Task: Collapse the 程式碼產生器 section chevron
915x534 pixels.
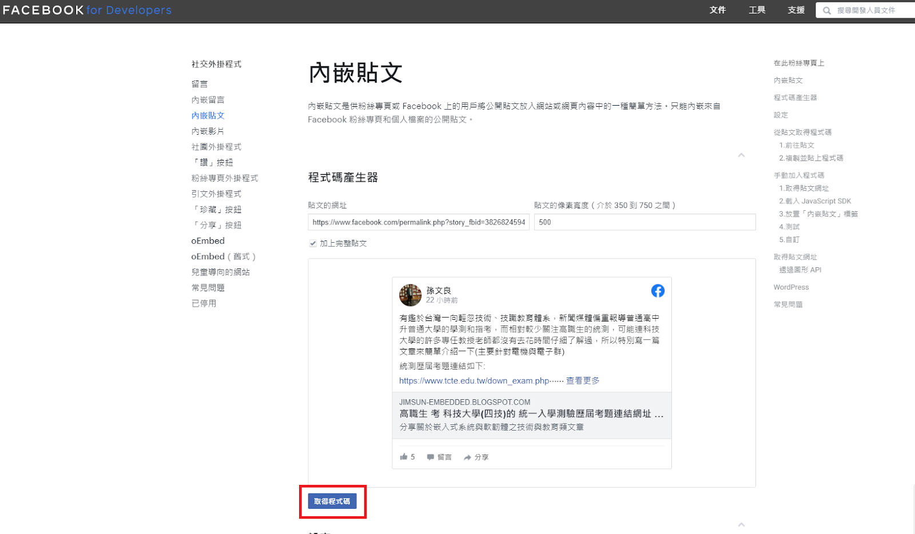Action: (x=741, y=155)
